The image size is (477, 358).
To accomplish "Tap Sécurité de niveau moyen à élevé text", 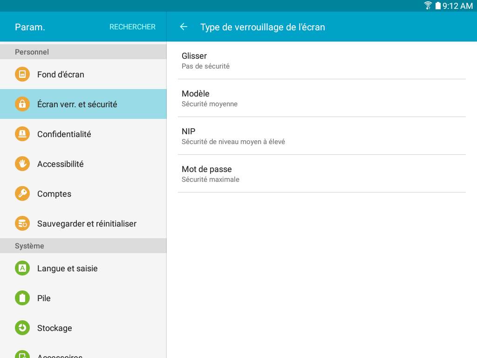I will (233, 142).
